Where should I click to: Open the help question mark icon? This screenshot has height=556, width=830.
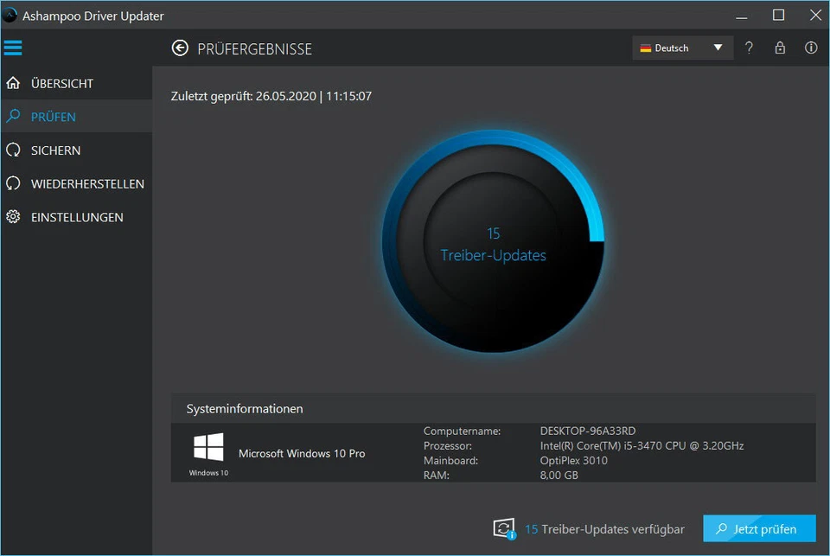pos(749,48)
